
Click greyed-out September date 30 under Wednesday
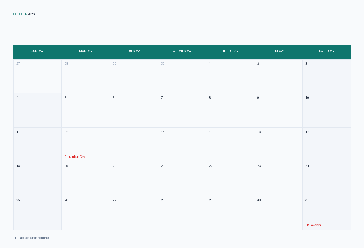[163, 64]
